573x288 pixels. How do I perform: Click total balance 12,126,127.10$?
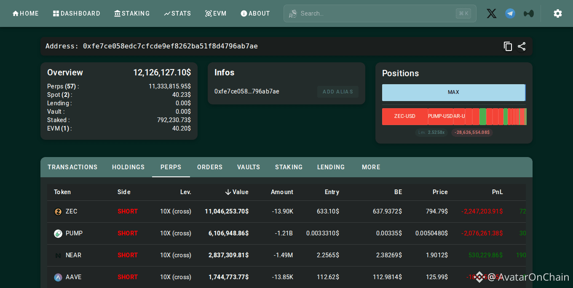[162, 72]
